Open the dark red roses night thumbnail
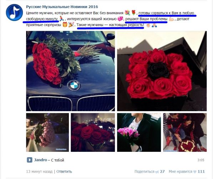The image size is (214, 179). point(93,132)
